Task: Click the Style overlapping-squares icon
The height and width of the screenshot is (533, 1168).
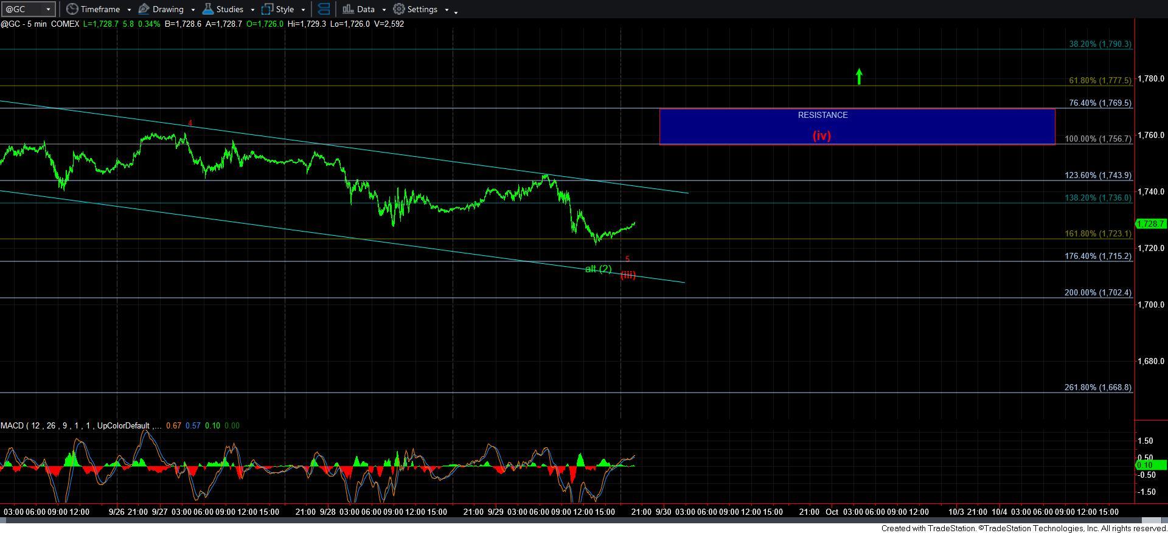Action: click(267, 9)
